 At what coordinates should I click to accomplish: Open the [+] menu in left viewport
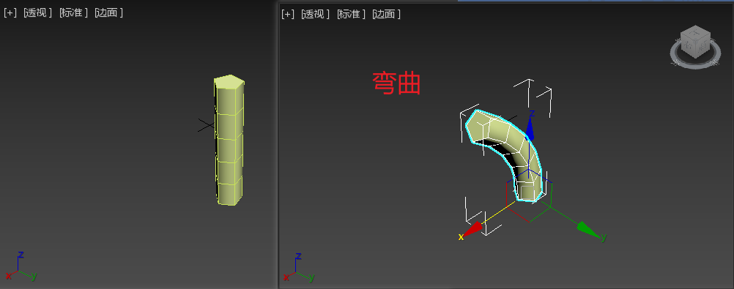[10, 12]
